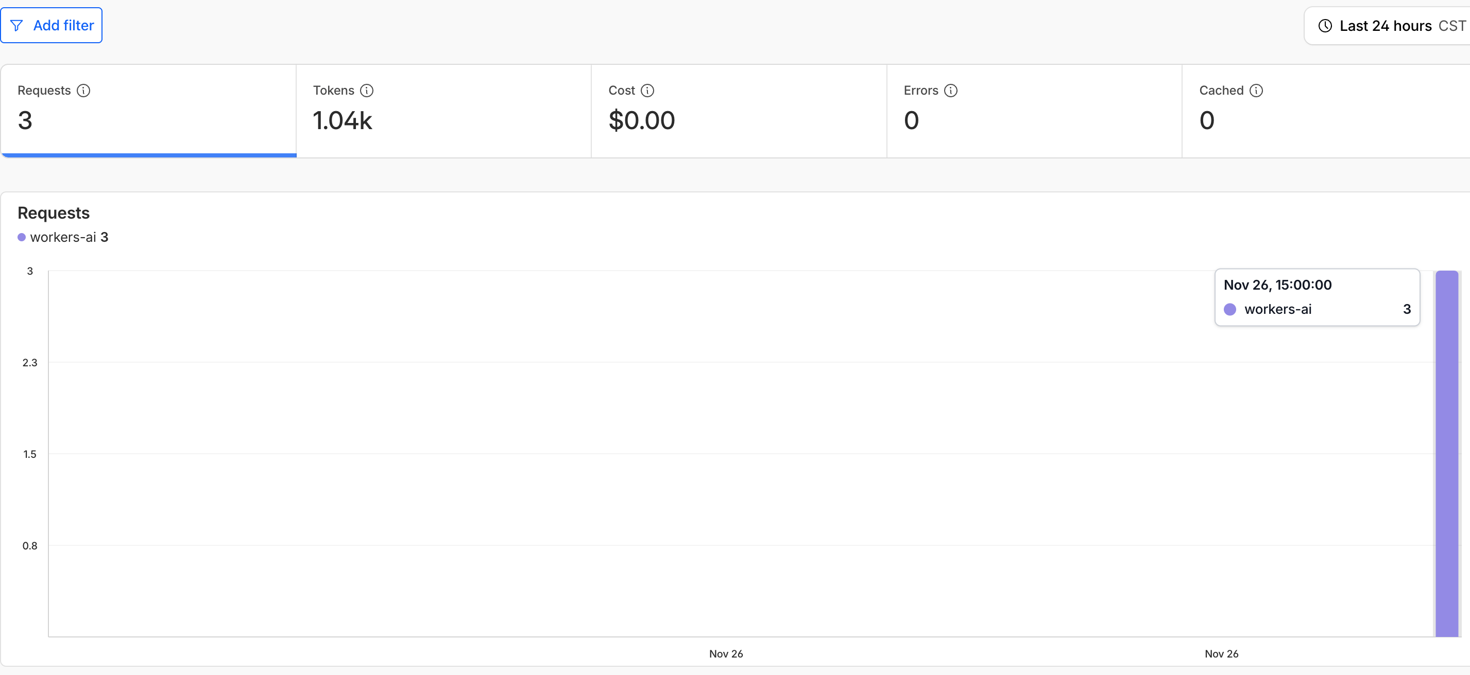
Task: Switch to the Requests metric tab
Action: pyautogui.click(x=148, y=111)
